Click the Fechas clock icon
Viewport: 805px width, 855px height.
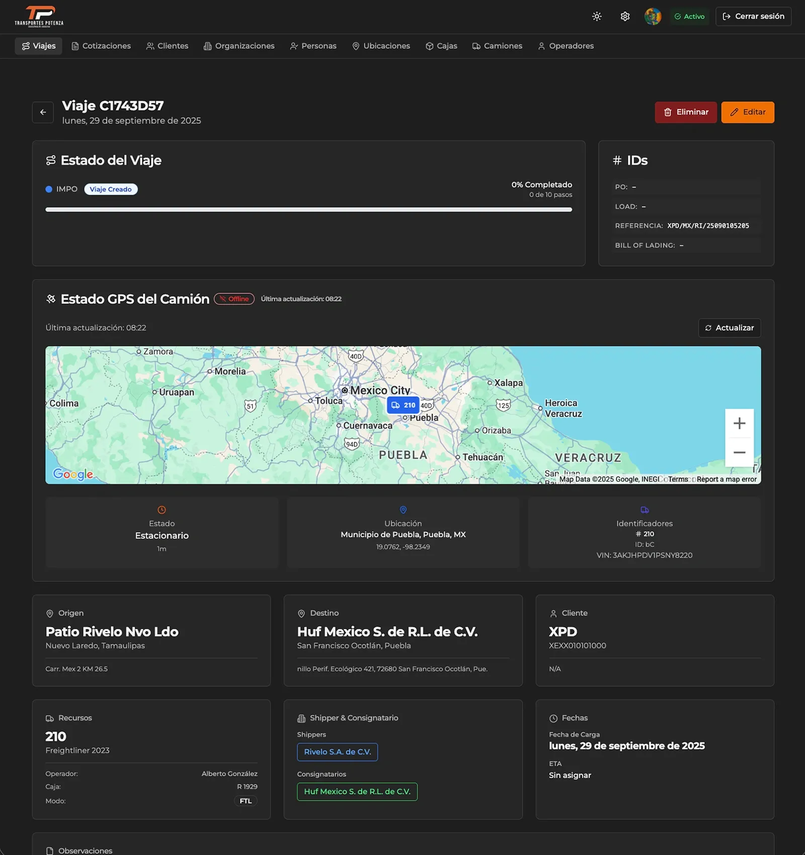pyautogui.click(x=553, y=719)
